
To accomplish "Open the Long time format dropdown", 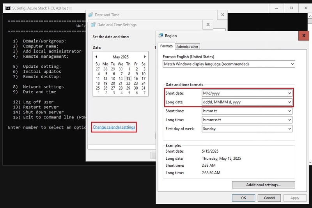I will pyautogui.click(x=247, y=120).
